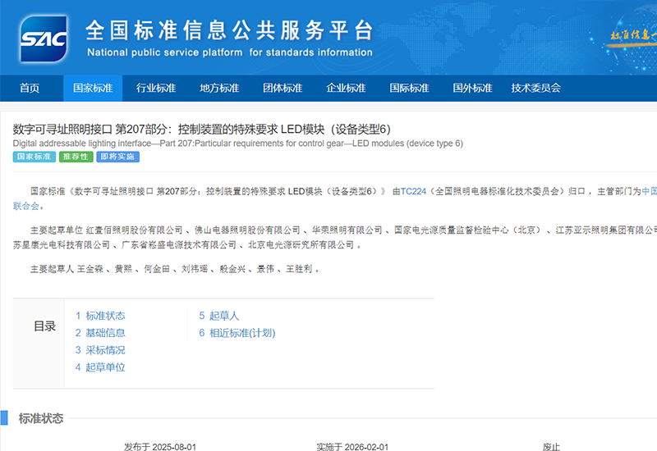This screenshot has height=451, width=657.
Task: Switch to the 团体标准 tab
Action: (283, 89)
